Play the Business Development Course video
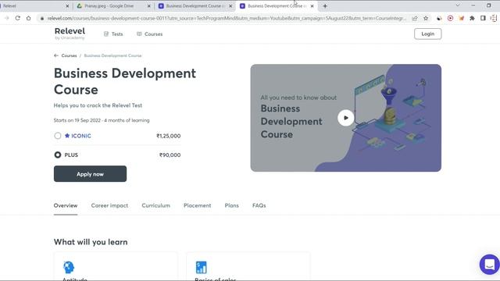 pyautogui.click(x=345, y=118)
